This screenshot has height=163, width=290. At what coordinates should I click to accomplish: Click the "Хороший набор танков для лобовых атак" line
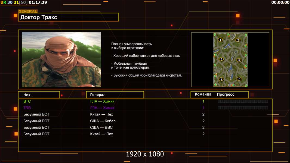[146, 56]
